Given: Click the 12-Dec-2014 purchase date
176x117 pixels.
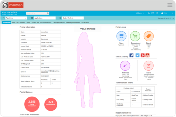Looking at the screenshot, I should click(50, 57).
